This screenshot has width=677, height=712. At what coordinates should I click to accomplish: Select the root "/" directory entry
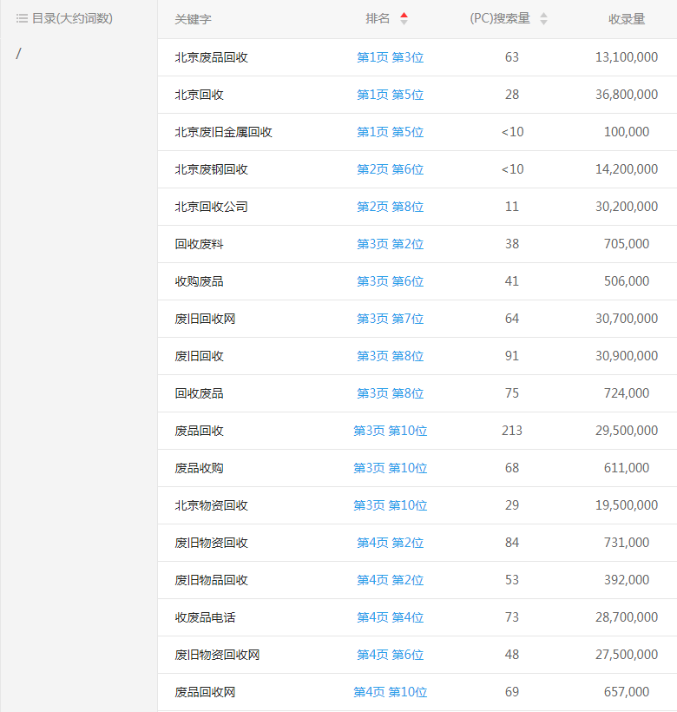[x=18, y=54]
